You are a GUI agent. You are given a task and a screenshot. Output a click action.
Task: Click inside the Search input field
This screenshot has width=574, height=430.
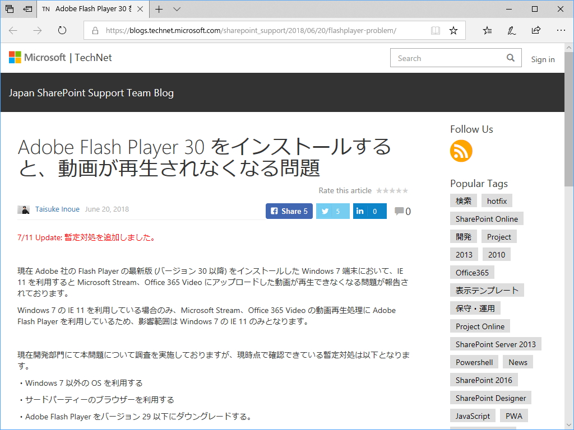coord(448,58)
